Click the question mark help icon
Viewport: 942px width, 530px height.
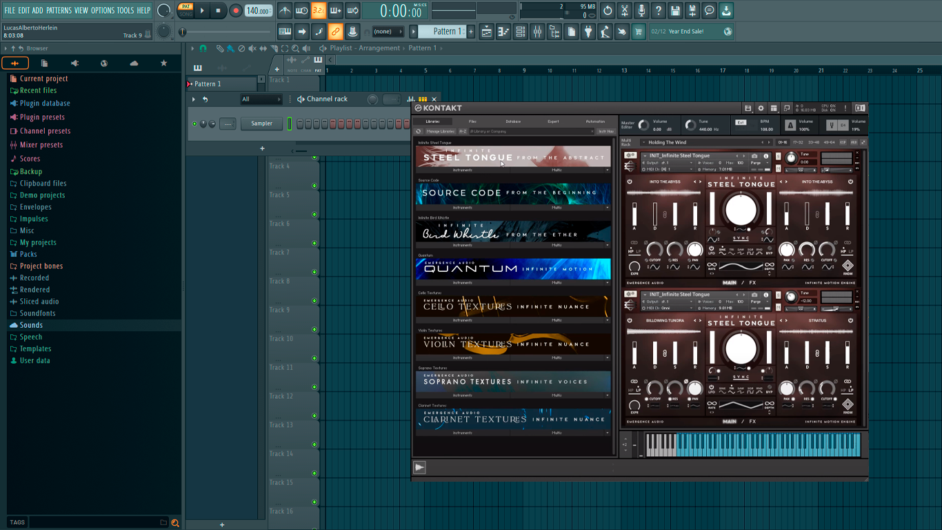(x=659, y=11)
